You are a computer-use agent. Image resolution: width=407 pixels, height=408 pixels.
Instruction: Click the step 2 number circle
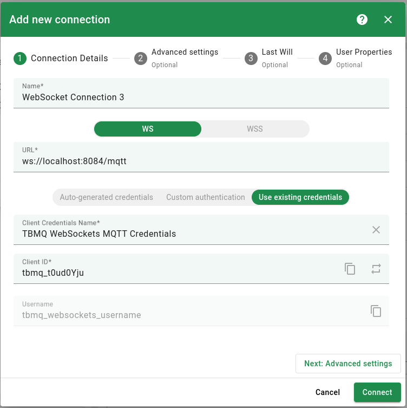point(141,59)
